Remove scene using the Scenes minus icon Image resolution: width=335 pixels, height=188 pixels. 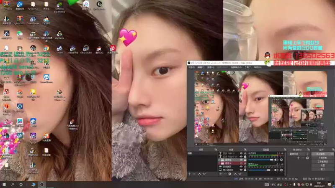pyautogui.click(x=194, y=174)
